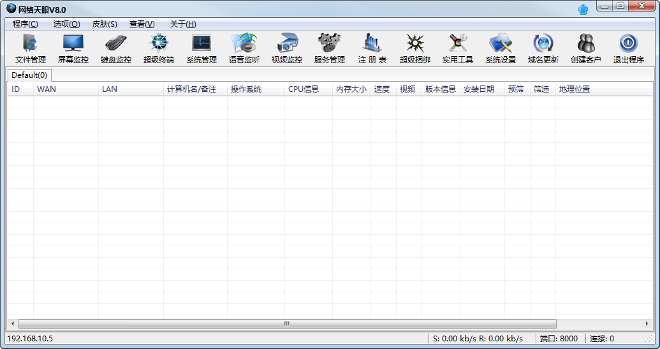Open the 选项(O) menu
The image size is (660, 349).
(x=66, y=24)
